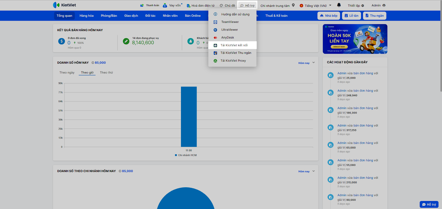
Task: Open the Phòng/Bàn menu
Action: point(109,16)
